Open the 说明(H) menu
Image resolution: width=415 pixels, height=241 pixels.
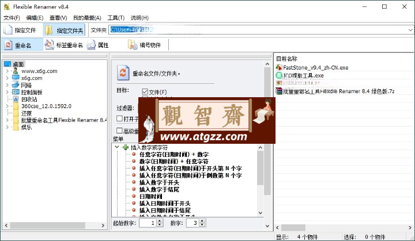click(139, 18)
